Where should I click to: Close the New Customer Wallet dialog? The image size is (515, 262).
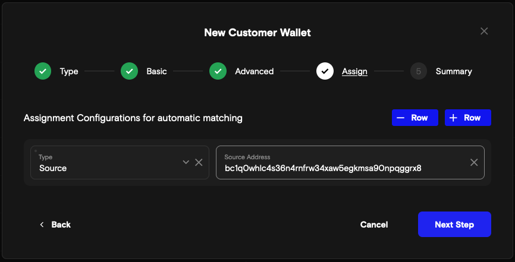click(484, 31)
